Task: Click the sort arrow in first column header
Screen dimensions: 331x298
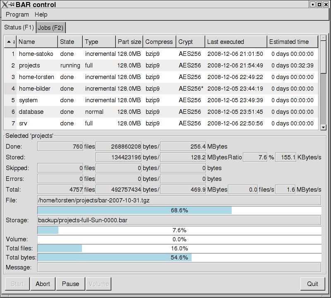Action: (10, 42)
